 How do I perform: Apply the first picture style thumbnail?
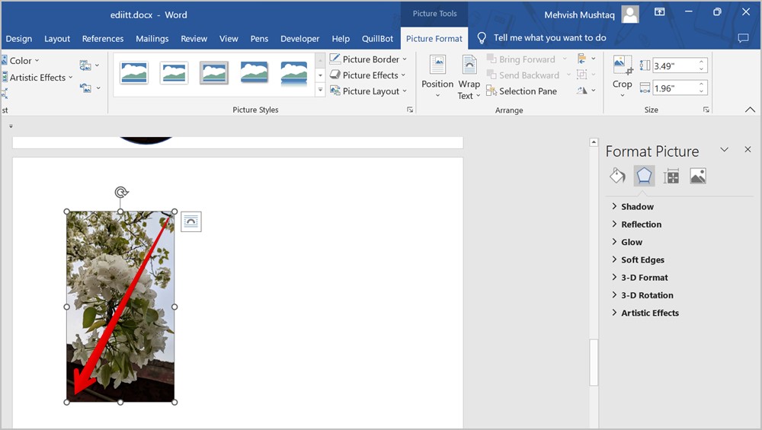click(x=134, y=73)
